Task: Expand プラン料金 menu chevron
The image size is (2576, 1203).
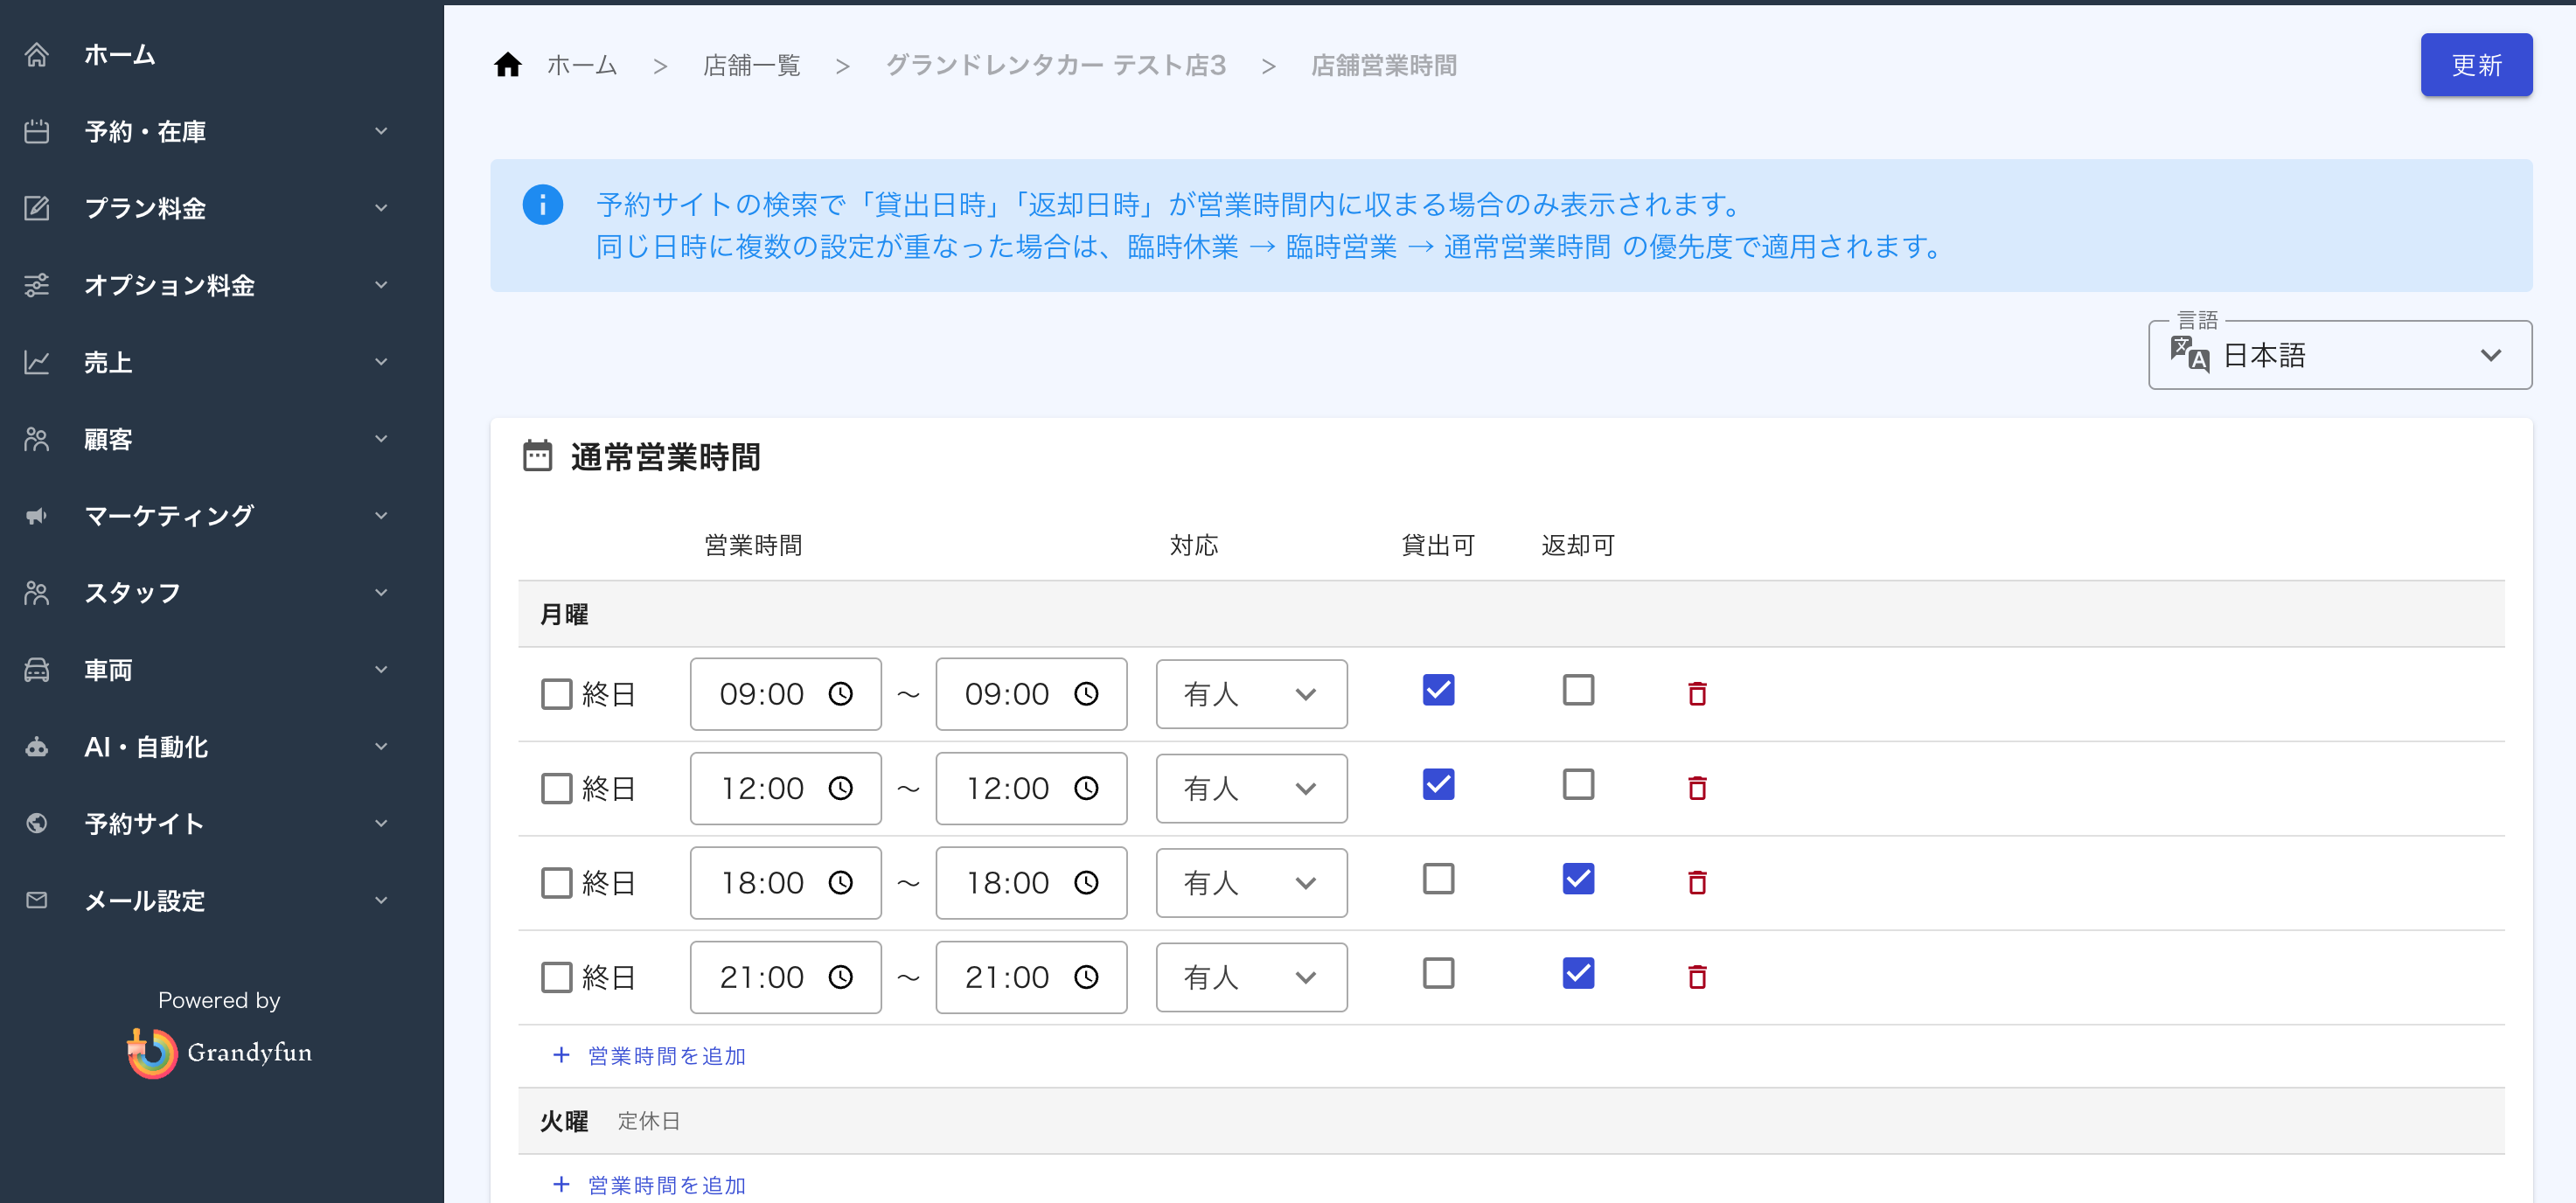Action: 381,208
